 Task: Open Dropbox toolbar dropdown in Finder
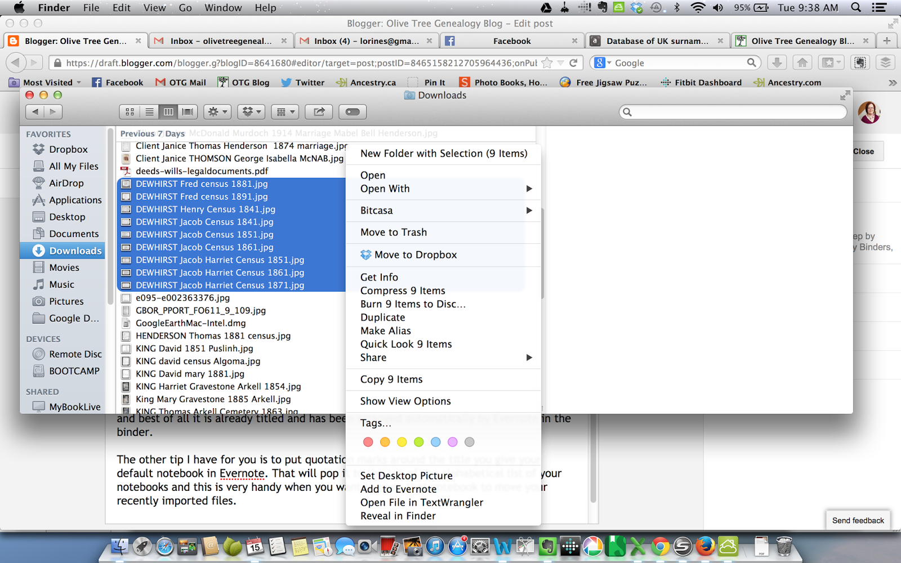click(x=251, y=112)
